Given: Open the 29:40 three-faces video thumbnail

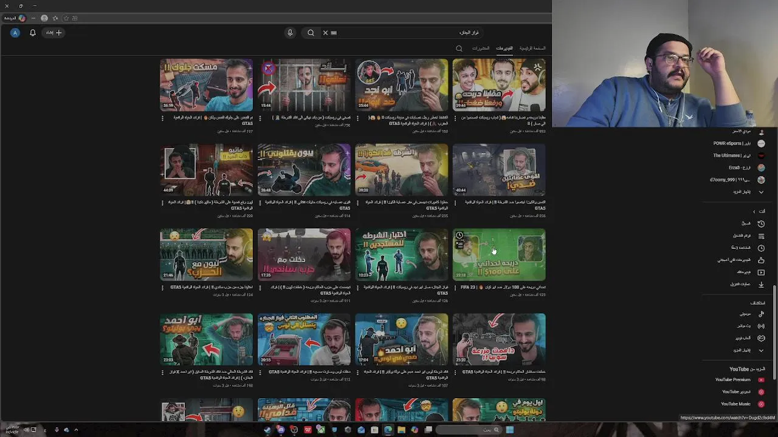Looking at the screenshot, I should click(x=499, y=85).
